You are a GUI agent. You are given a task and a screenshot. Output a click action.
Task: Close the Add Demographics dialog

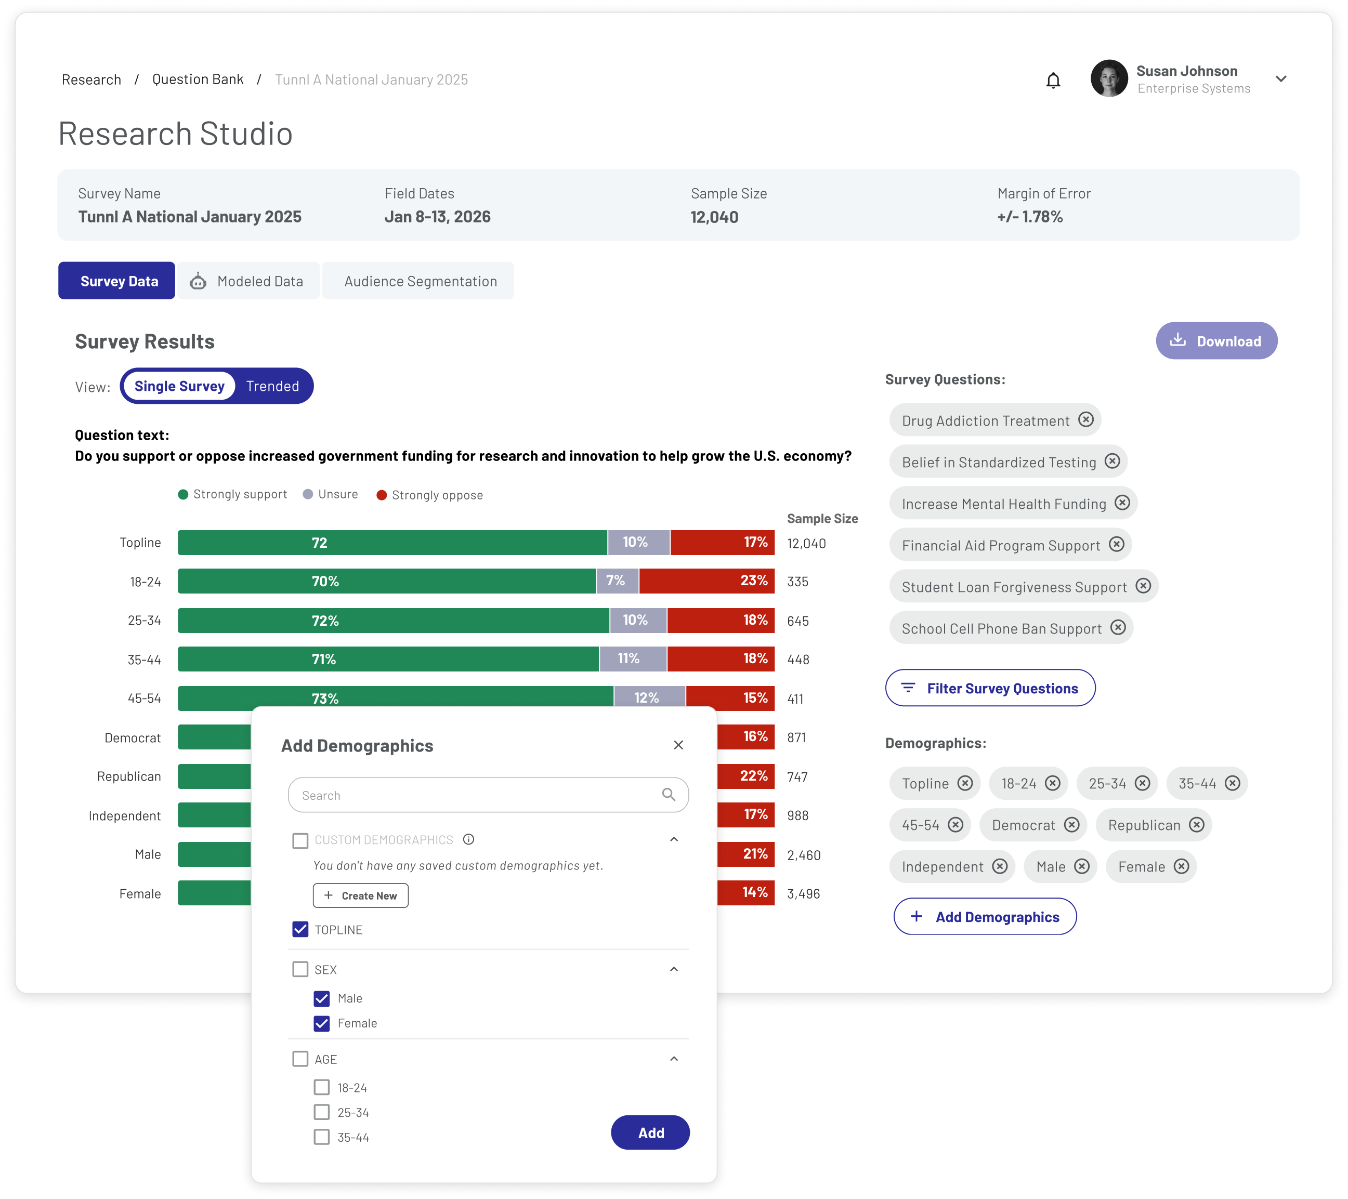click(678, 745)
